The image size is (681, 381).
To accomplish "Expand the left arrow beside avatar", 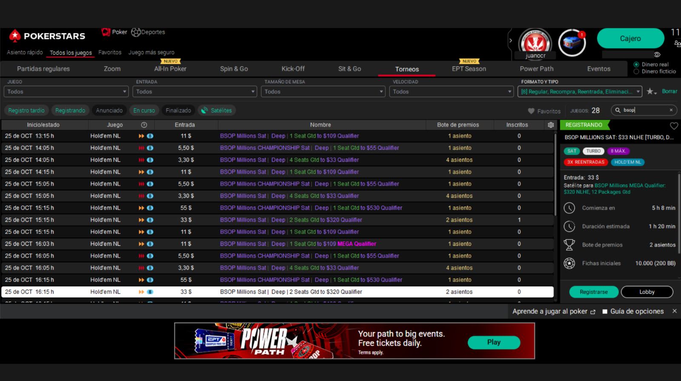I will [x=511, y=41].
